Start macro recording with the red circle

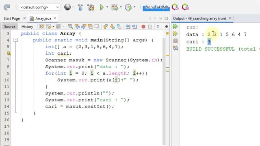pos(143,27)
